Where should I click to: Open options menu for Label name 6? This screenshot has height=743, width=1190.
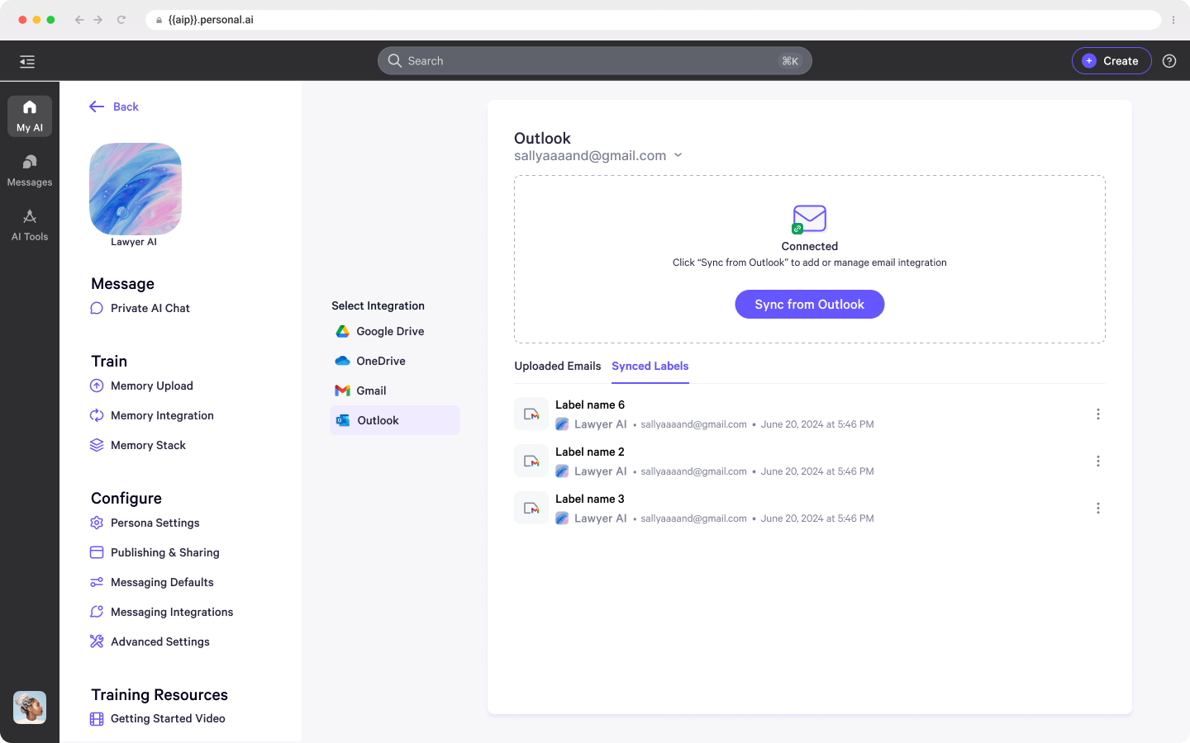(1098, 414)
